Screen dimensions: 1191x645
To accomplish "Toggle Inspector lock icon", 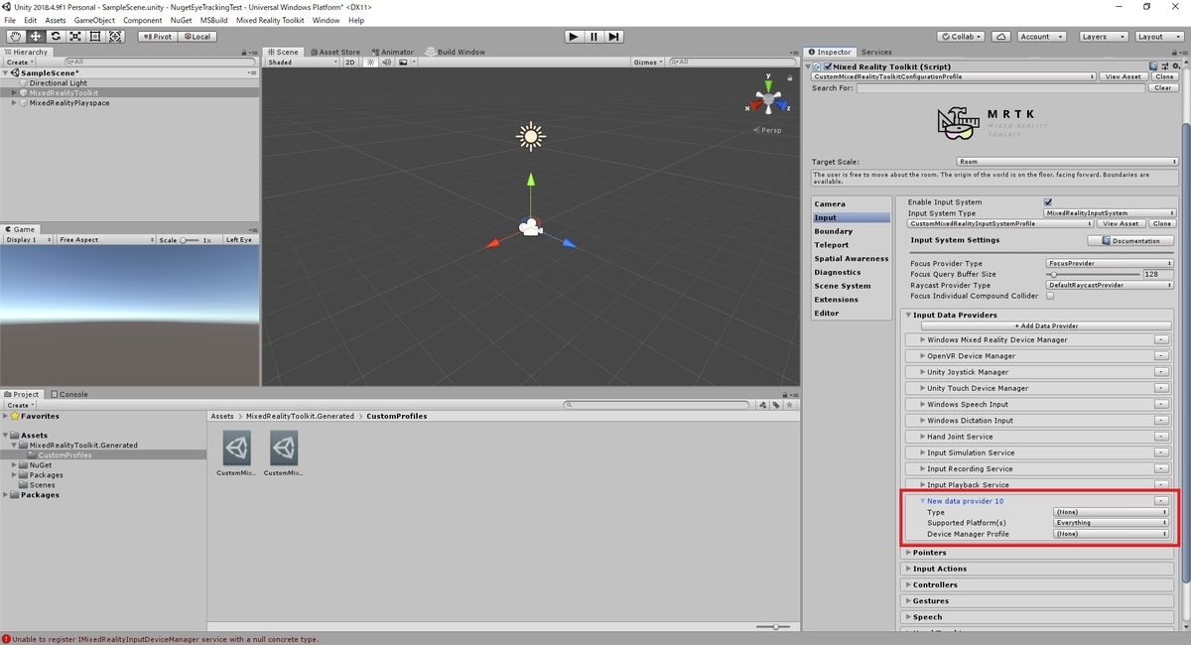I will pyautogui.click(x=1175, y=52).
